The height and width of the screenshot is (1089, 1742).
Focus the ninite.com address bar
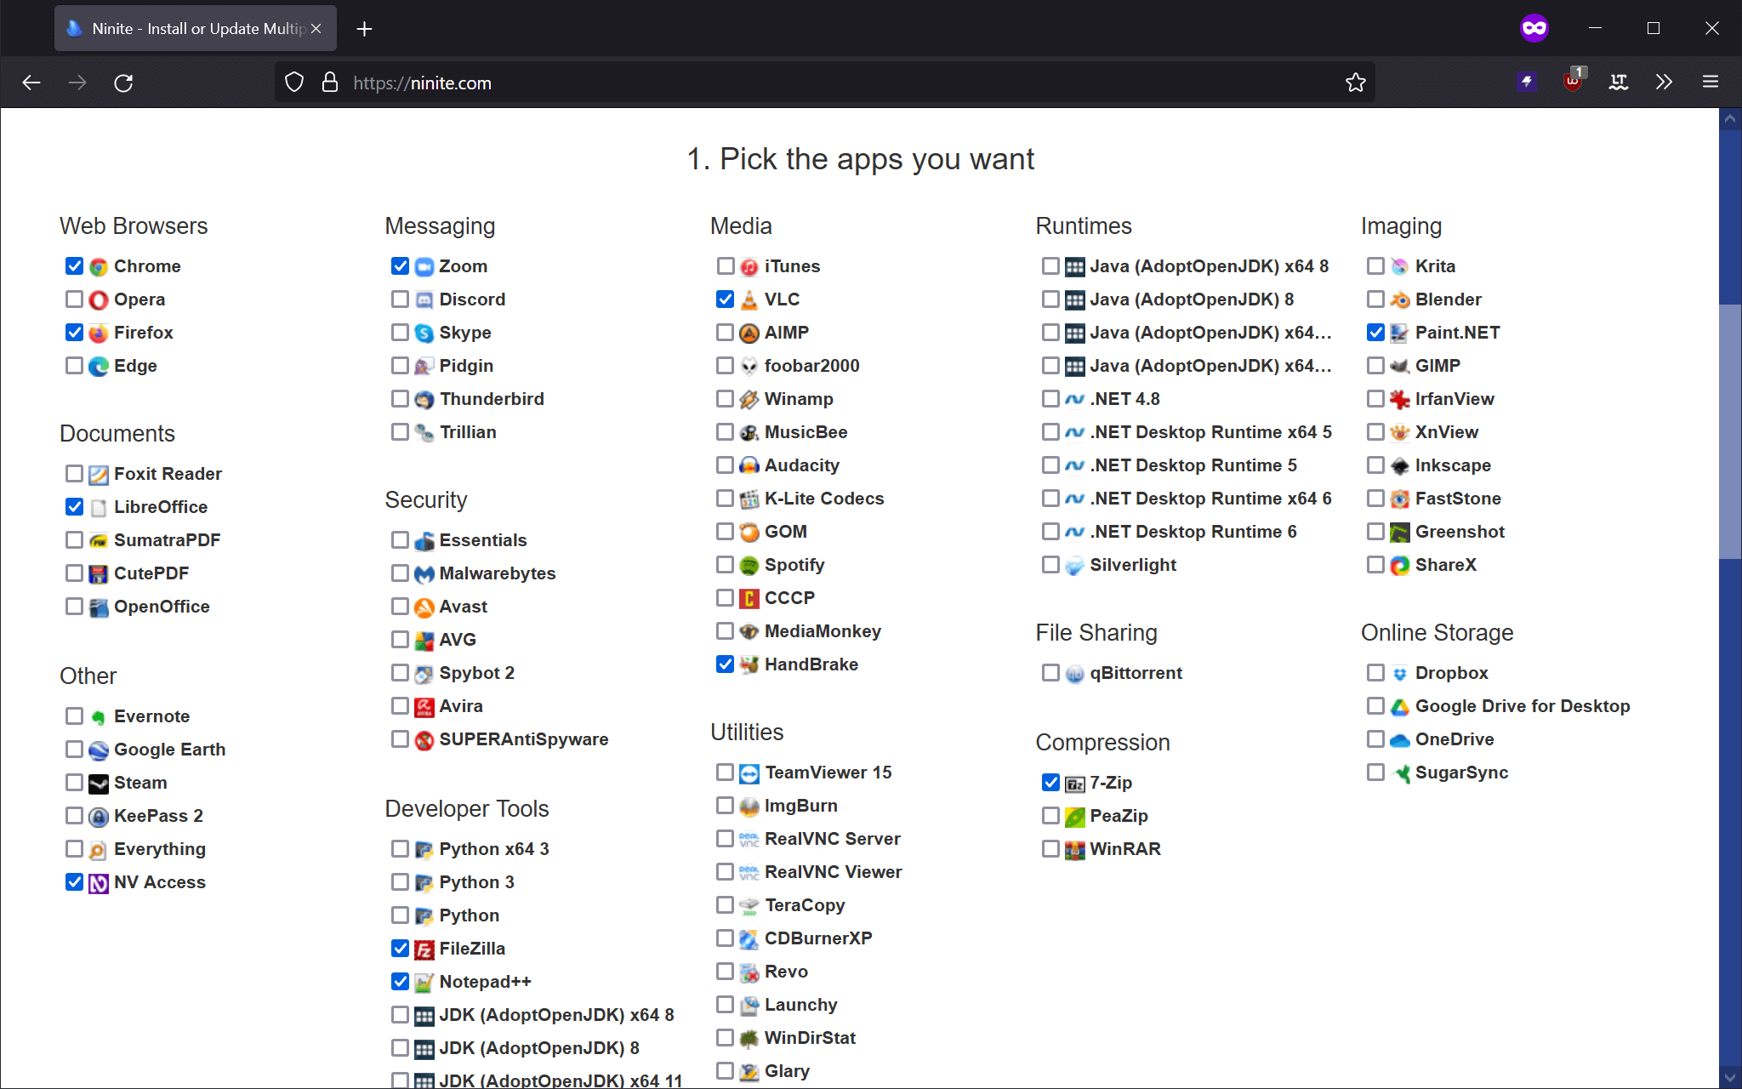pos(766,83)
